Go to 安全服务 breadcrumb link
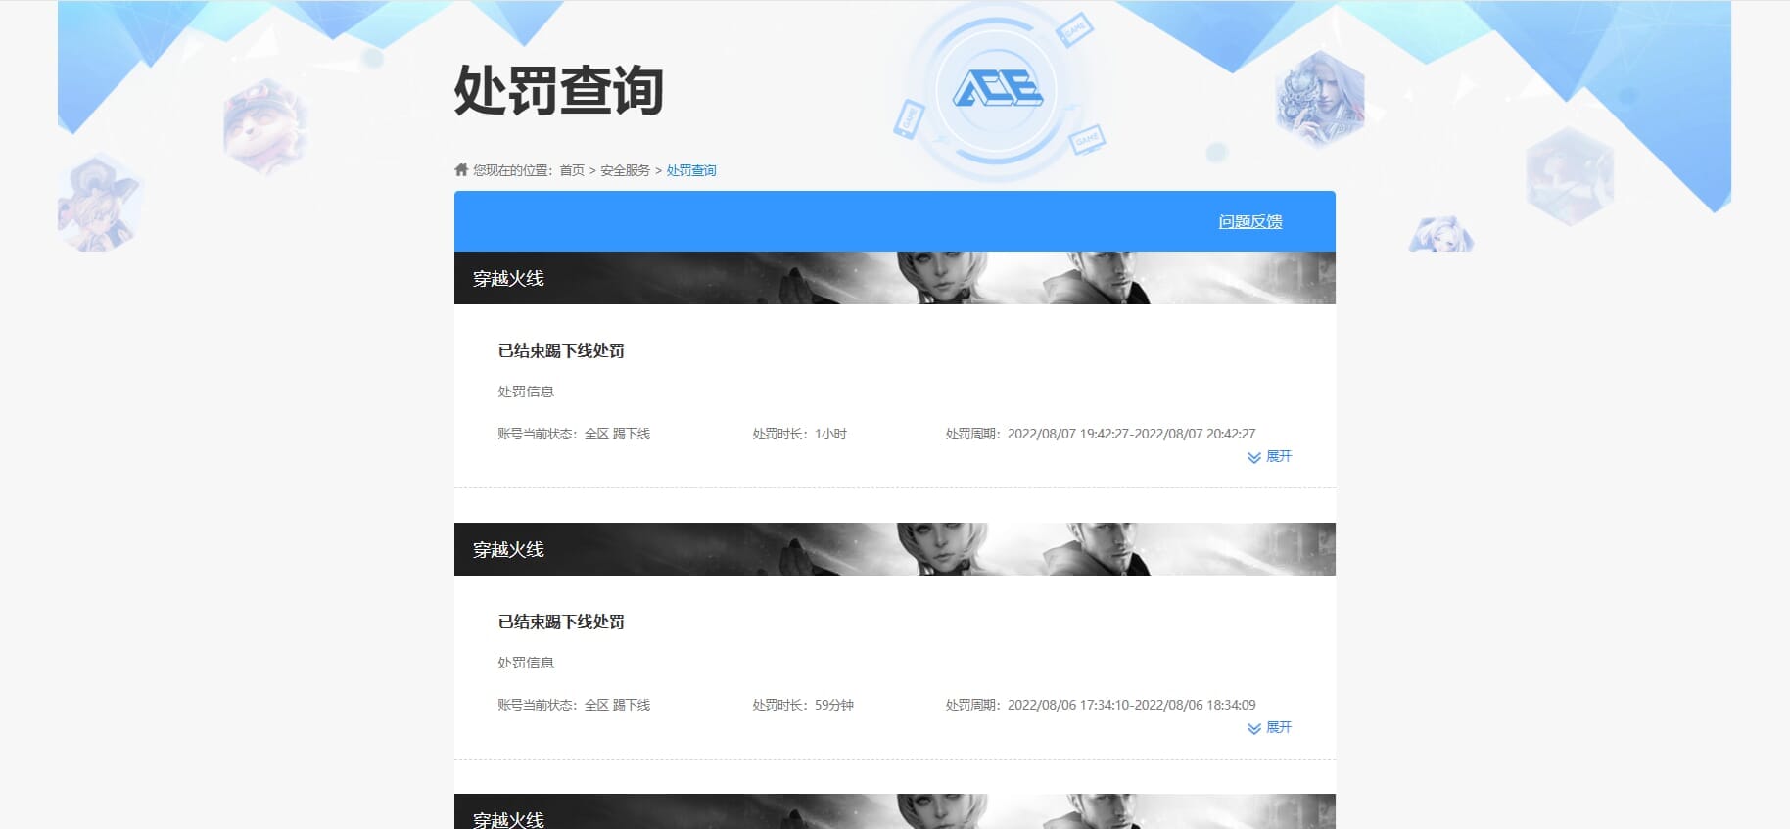The image size is (1790, 829). 625,170
